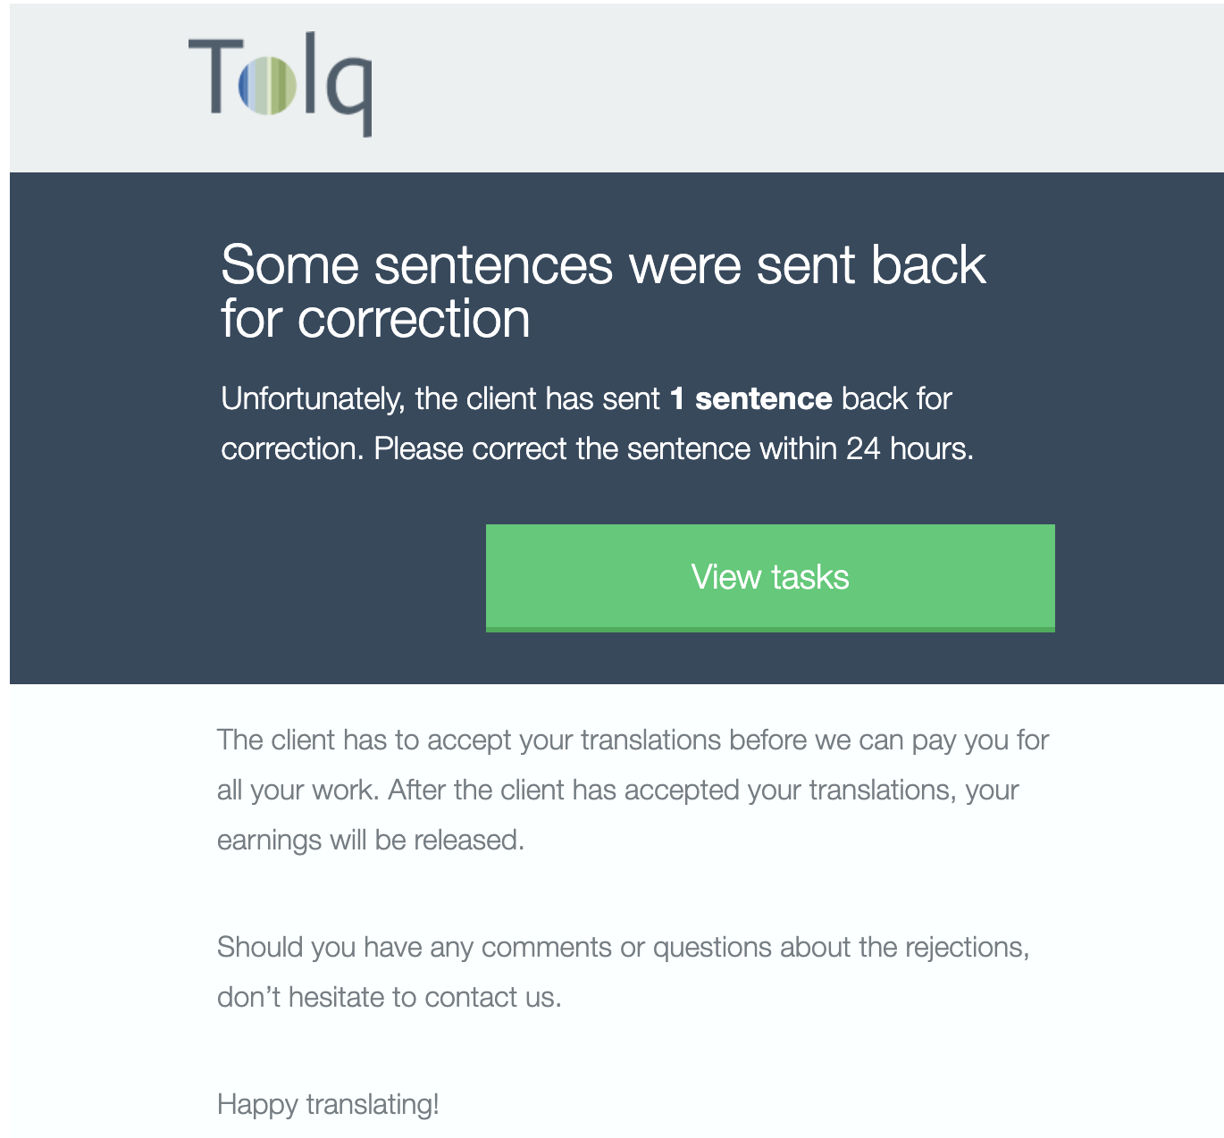Open the View tasks button

[x=770, y=578]
